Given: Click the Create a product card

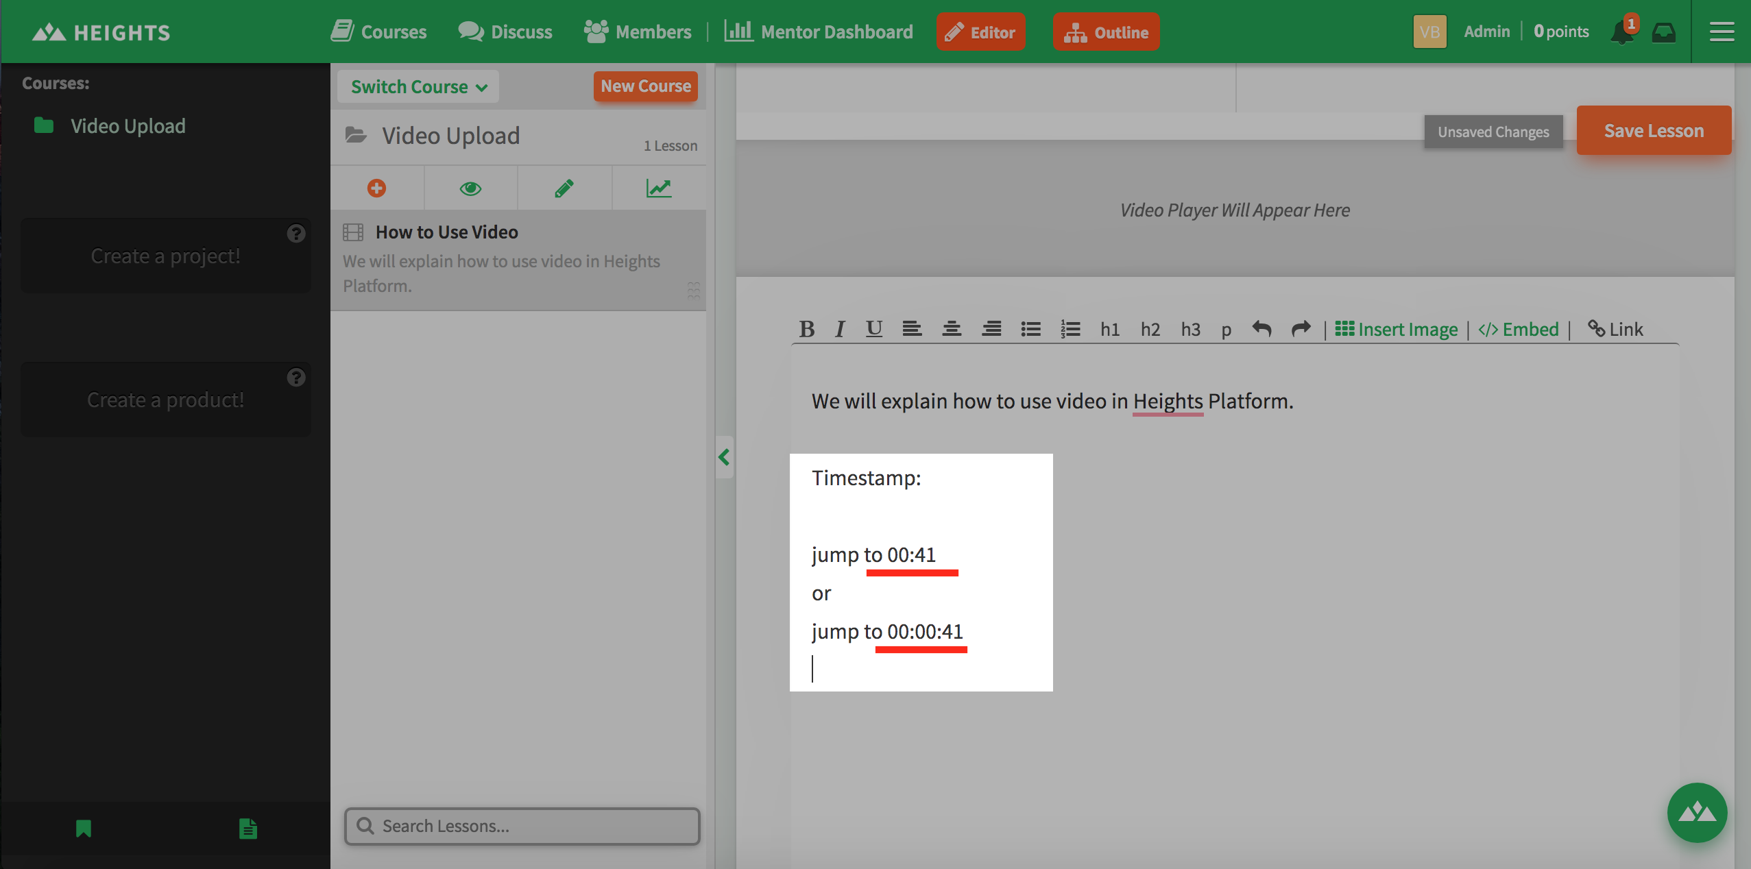Looking at the screenshot, I should pos(166,400).
